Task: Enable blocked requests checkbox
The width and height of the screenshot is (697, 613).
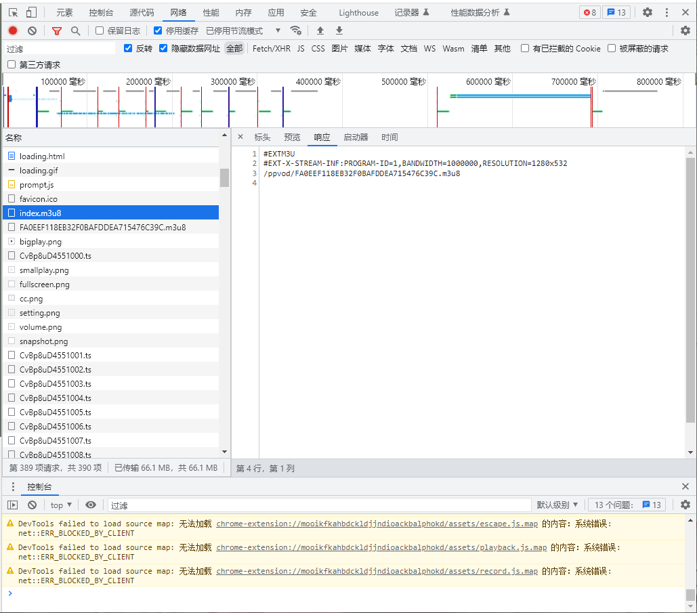Action: pos(612,49)
